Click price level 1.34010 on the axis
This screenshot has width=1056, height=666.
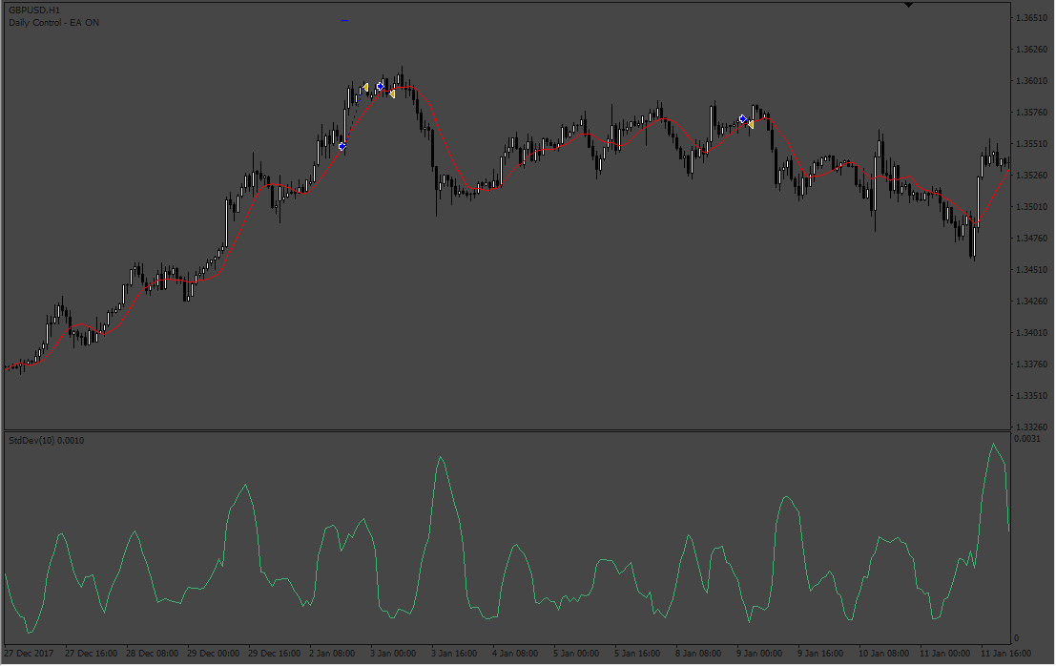tap(1032, 333)
